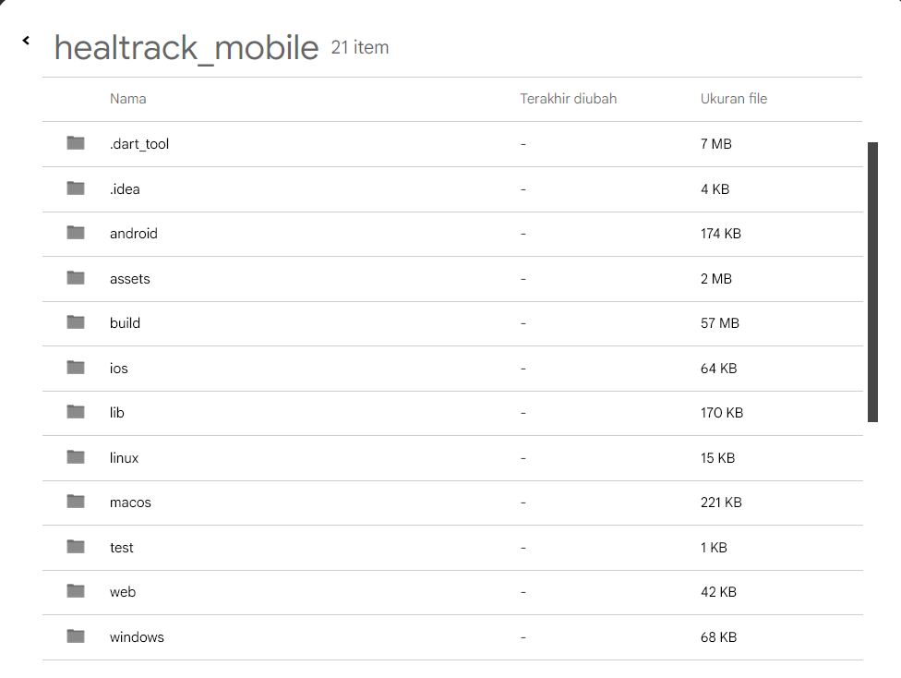The image size is (901, 678).
Task: Sort by the Nama column header
Action: click(127, 99)
